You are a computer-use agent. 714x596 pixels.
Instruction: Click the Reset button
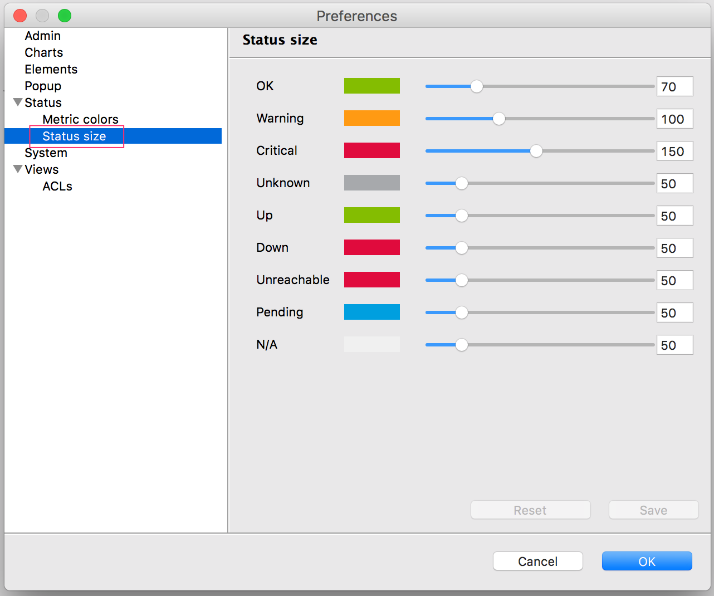coord(530,510)
